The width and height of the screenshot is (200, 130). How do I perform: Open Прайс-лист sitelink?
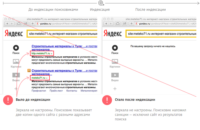tap(56, 91)
